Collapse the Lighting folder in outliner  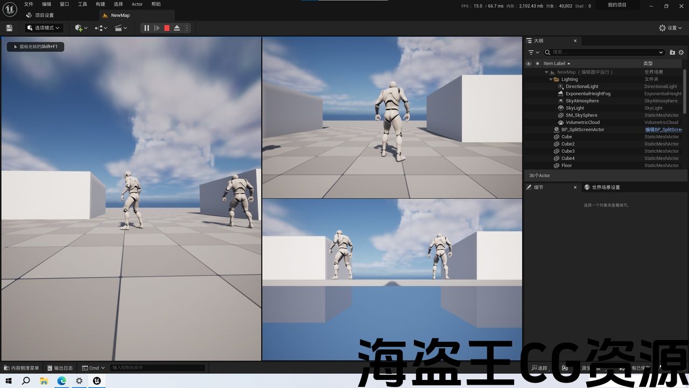click(551, 79)
